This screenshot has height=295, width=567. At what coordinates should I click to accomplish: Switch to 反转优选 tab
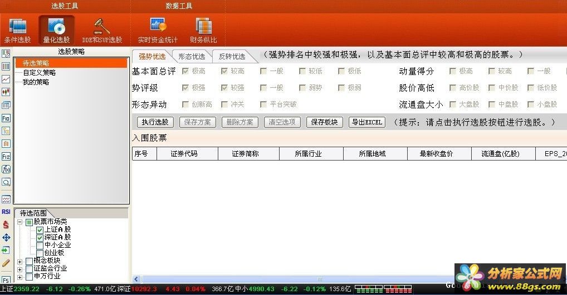tap(232, 56)
